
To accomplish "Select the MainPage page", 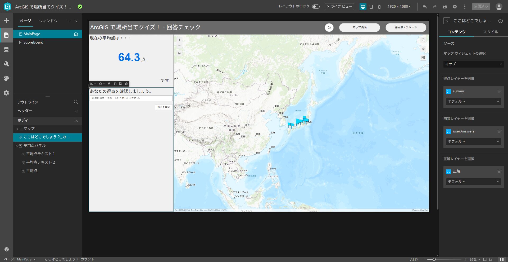I will tap(48, 34).
